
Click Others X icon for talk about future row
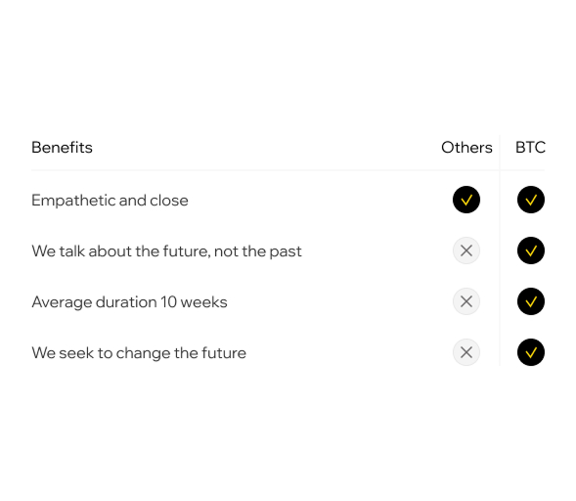466,250
